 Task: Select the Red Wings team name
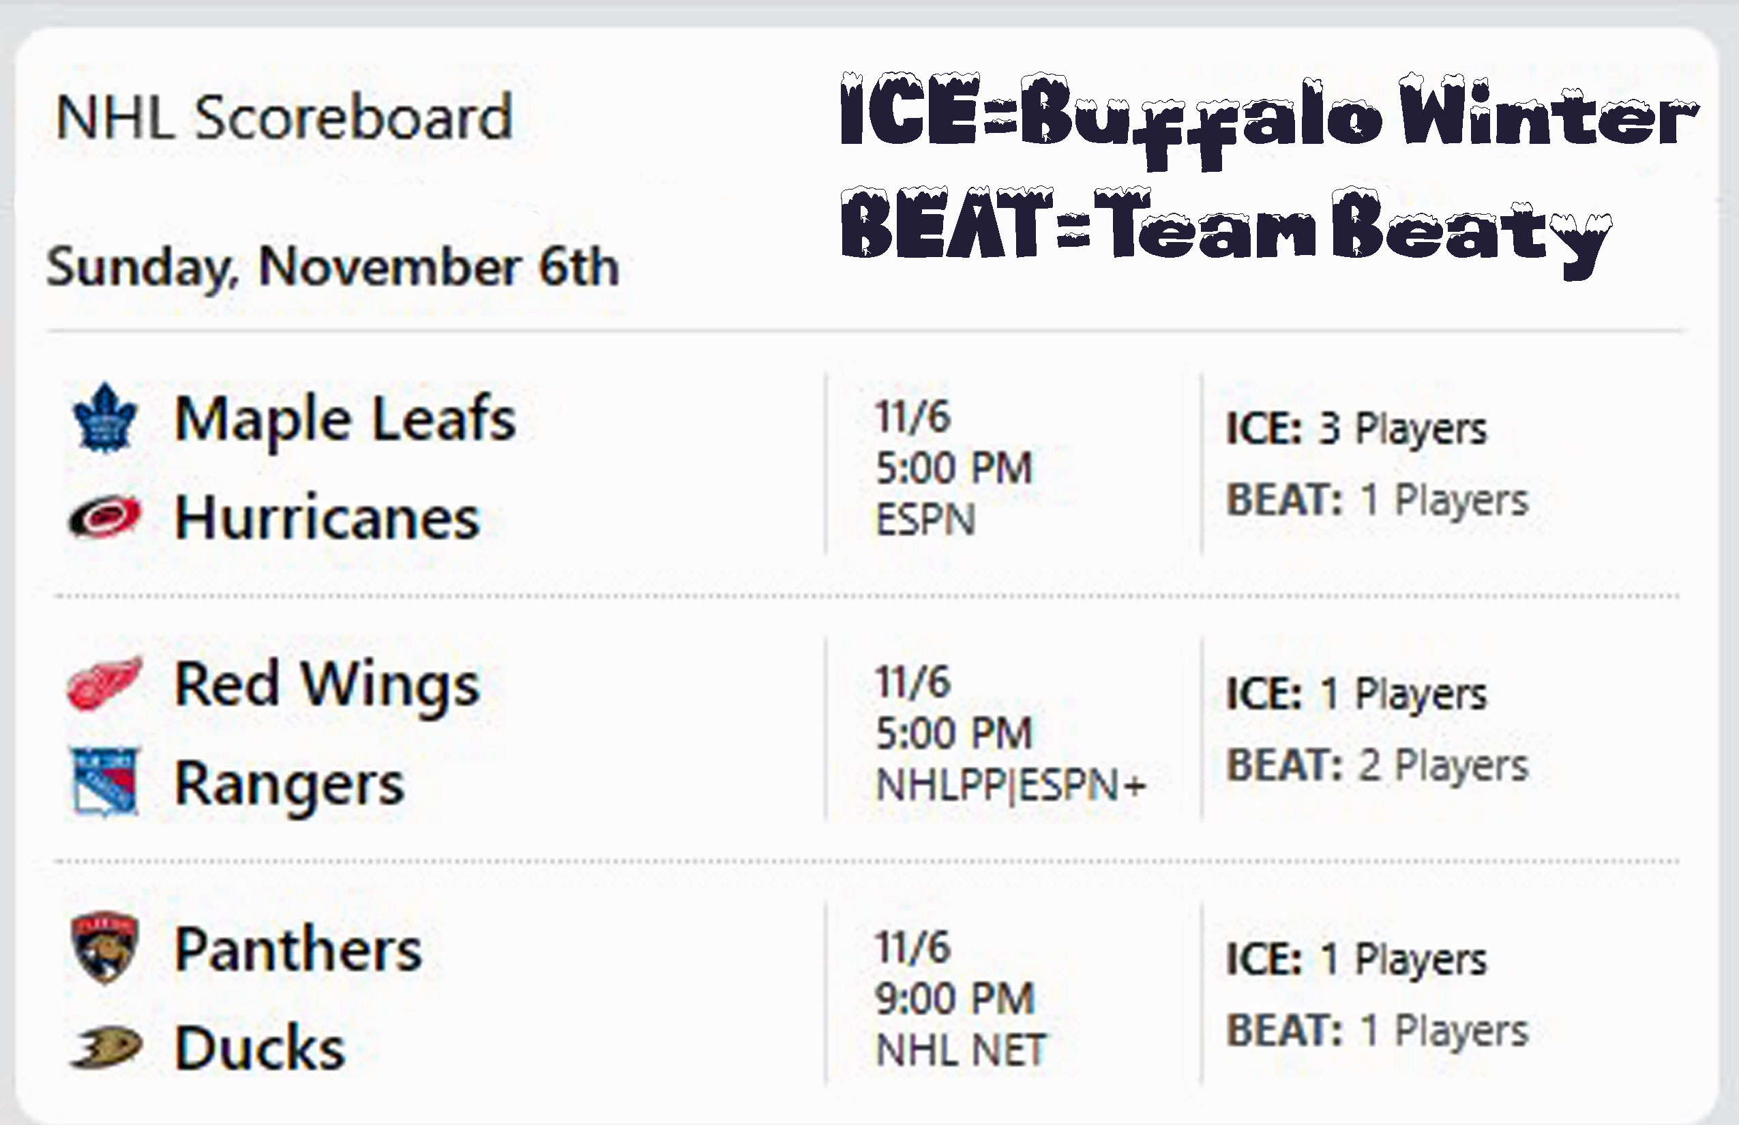pyautogui.click(x=327, y=685)
